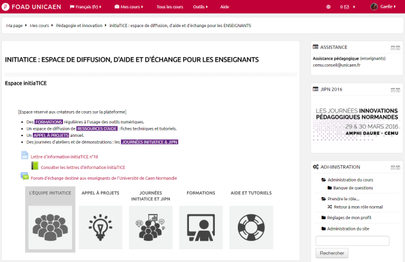Open Lettre d'information initiaTICE n°18 link
Screen dimensions: 405x262
pos(64,156)
